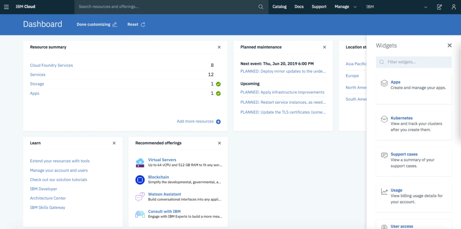Open the hamburger navigation menu
This screenshot has width=461, height=229.
6,7
